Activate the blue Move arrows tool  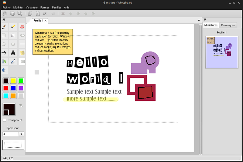(4, 70)
